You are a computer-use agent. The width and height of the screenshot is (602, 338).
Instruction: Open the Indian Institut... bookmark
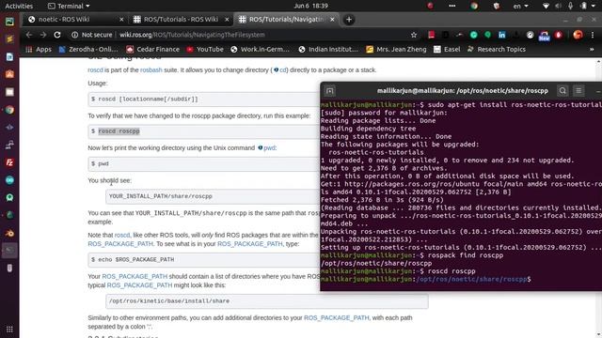tap(328, 50)
